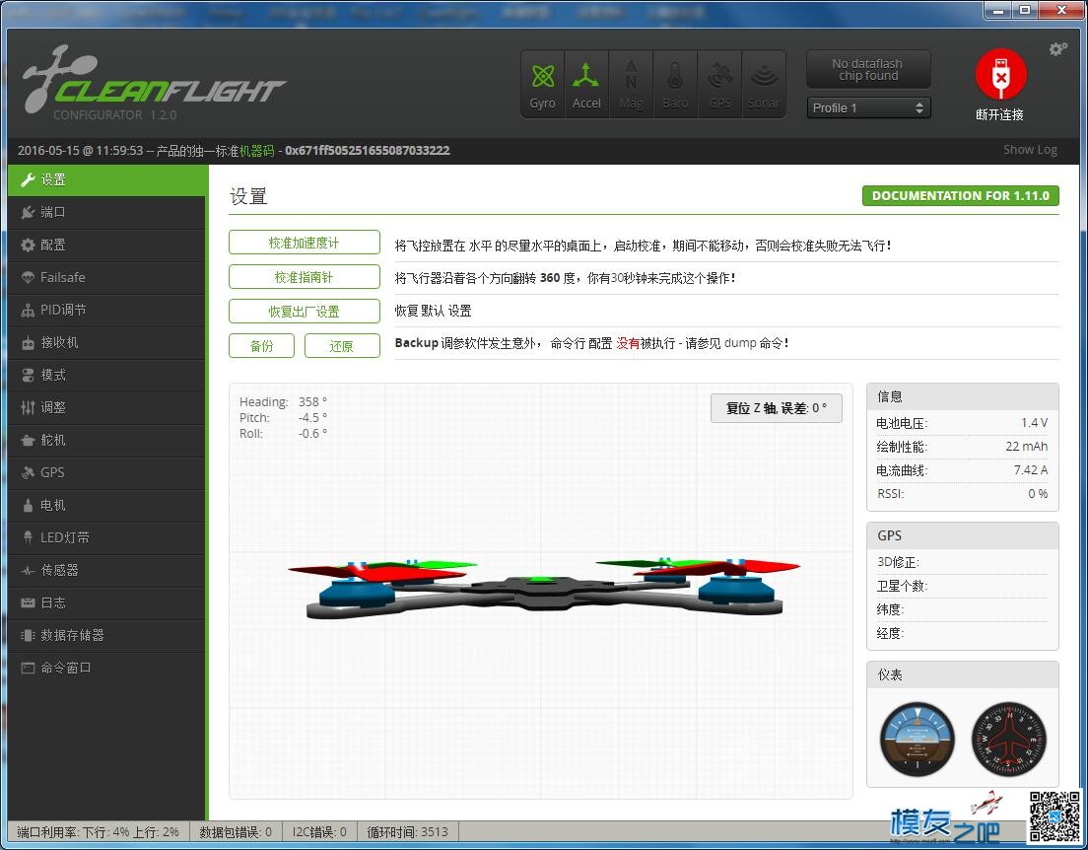Click the 命令窗口 terminal icon
Screen dimensions: 1088x850
click(x=28, y=668)
